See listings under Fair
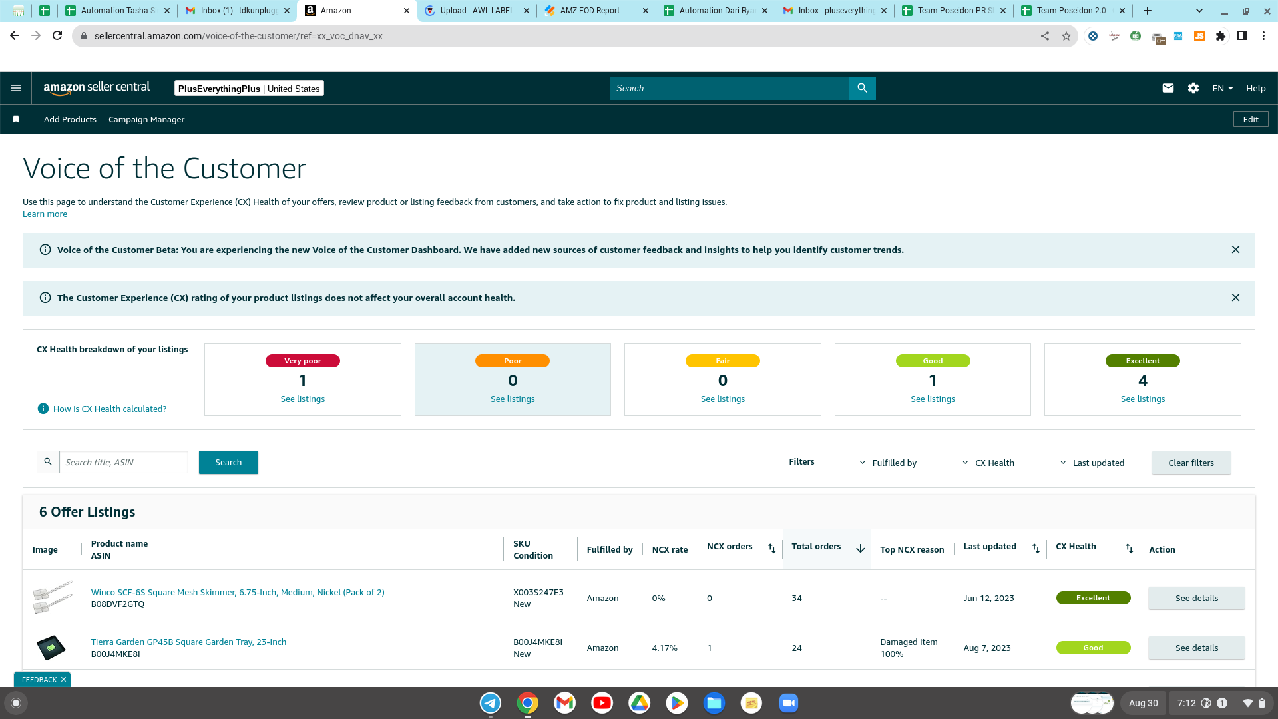Viewport: 1278px width, 719px height. tap(723, 399)
